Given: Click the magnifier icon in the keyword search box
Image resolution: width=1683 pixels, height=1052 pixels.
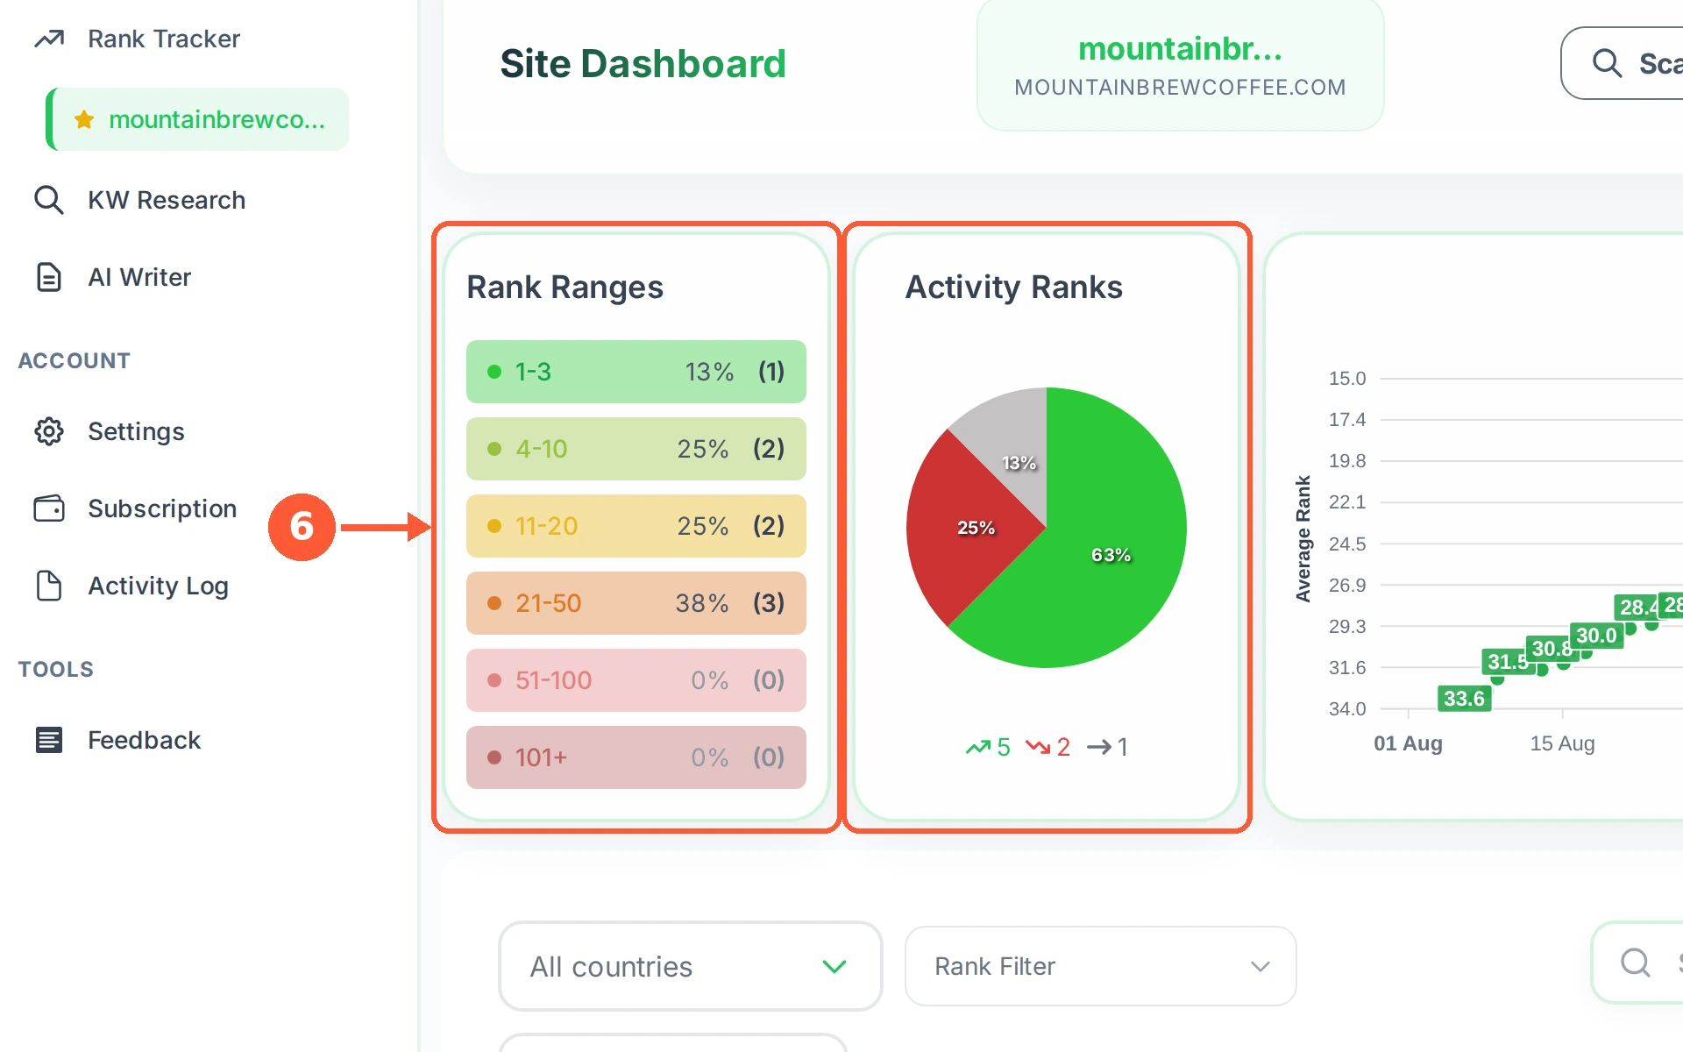Looking at the screenshot, I should (1636, 963).
